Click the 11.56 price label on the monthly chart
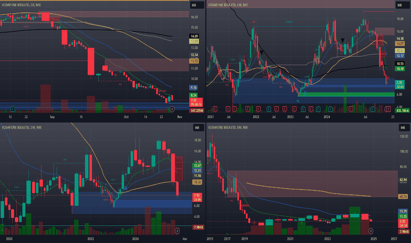 coord(198,175)
